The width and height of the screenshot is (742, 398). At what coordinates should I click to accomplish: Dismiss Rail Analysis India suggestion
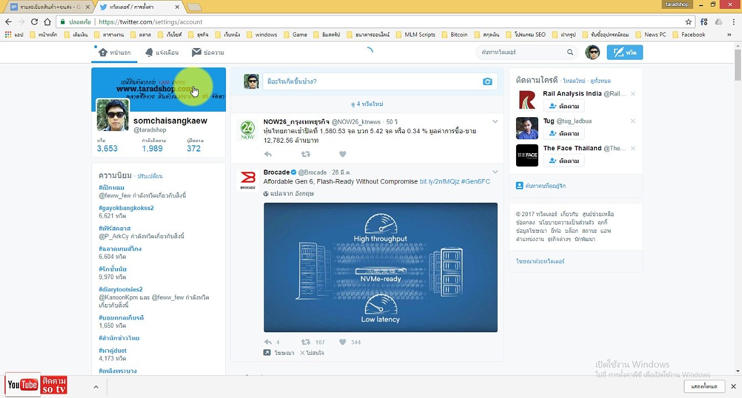coord(633,94)
